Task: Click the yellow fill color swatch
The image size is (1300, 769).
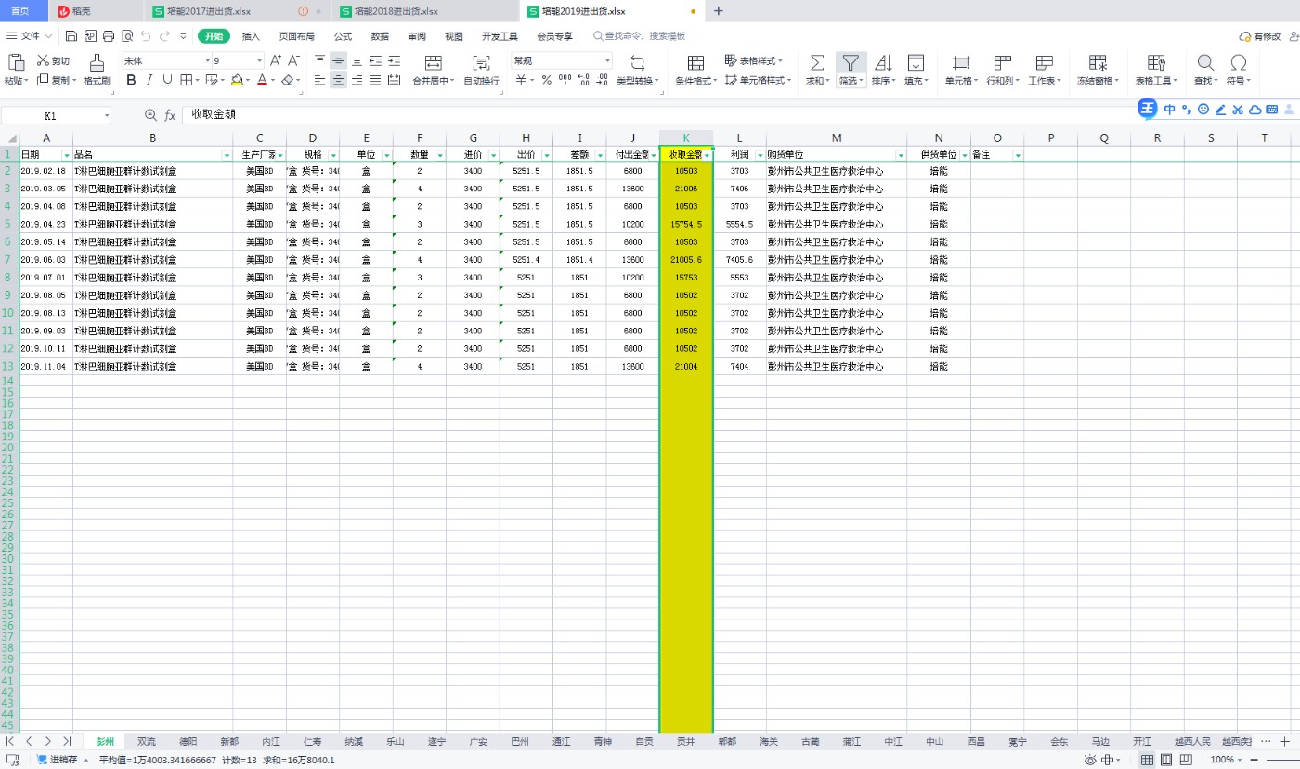Action: [x=237, y=81]
